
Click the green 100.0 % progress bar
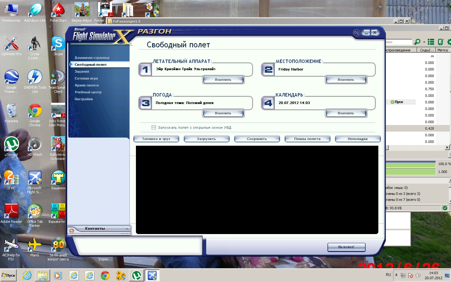tap(411, 164)
